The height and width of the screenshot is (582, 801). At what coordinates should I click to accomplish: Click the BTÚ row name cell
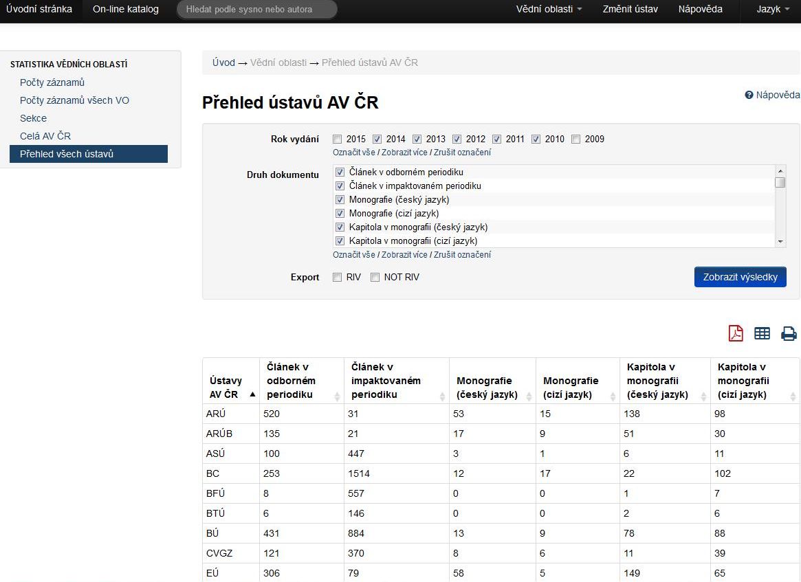pyautogui.click(x=231, y=513)
